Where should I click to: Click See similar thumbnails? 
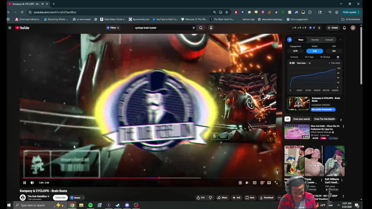[x=323, y=109]
